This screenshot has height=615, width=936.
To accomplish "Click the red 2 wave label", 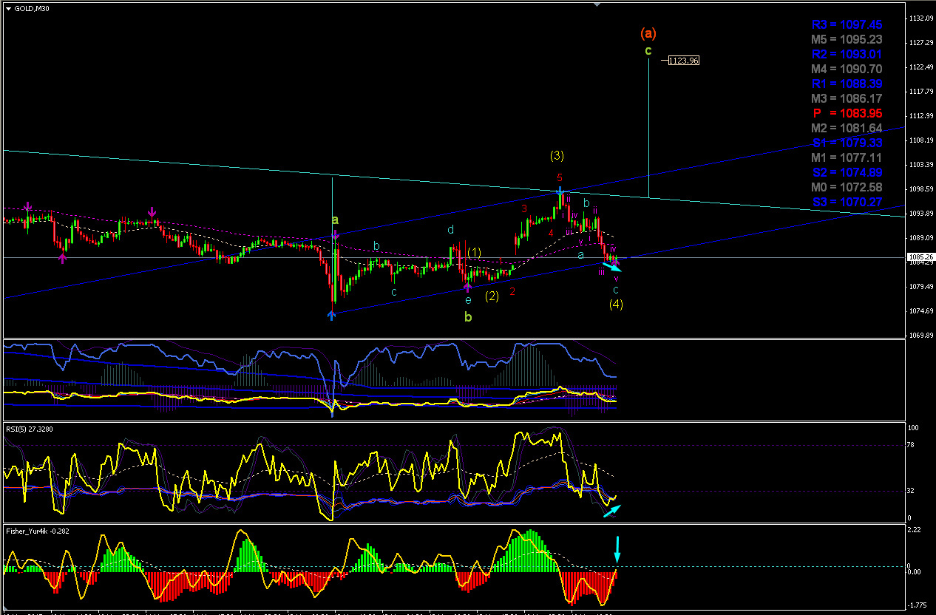I will tap(512, 292).
